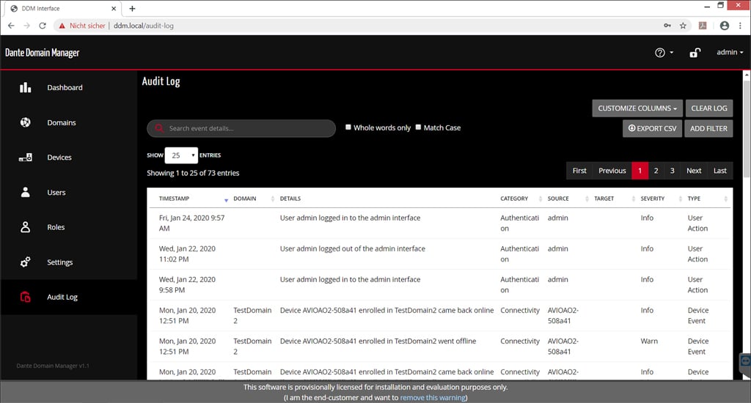Sort by the Type column header
The height and width of the screenshot is (403, 751).
click(x=694, y=199)
